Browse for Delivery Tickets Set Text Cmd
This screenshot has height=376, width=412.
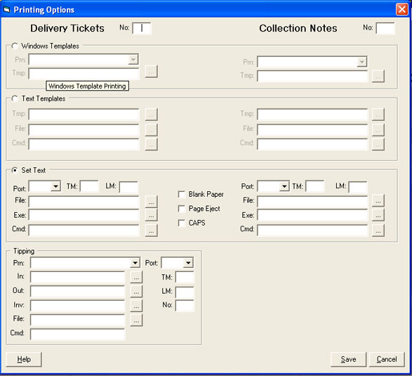[151, 231]
